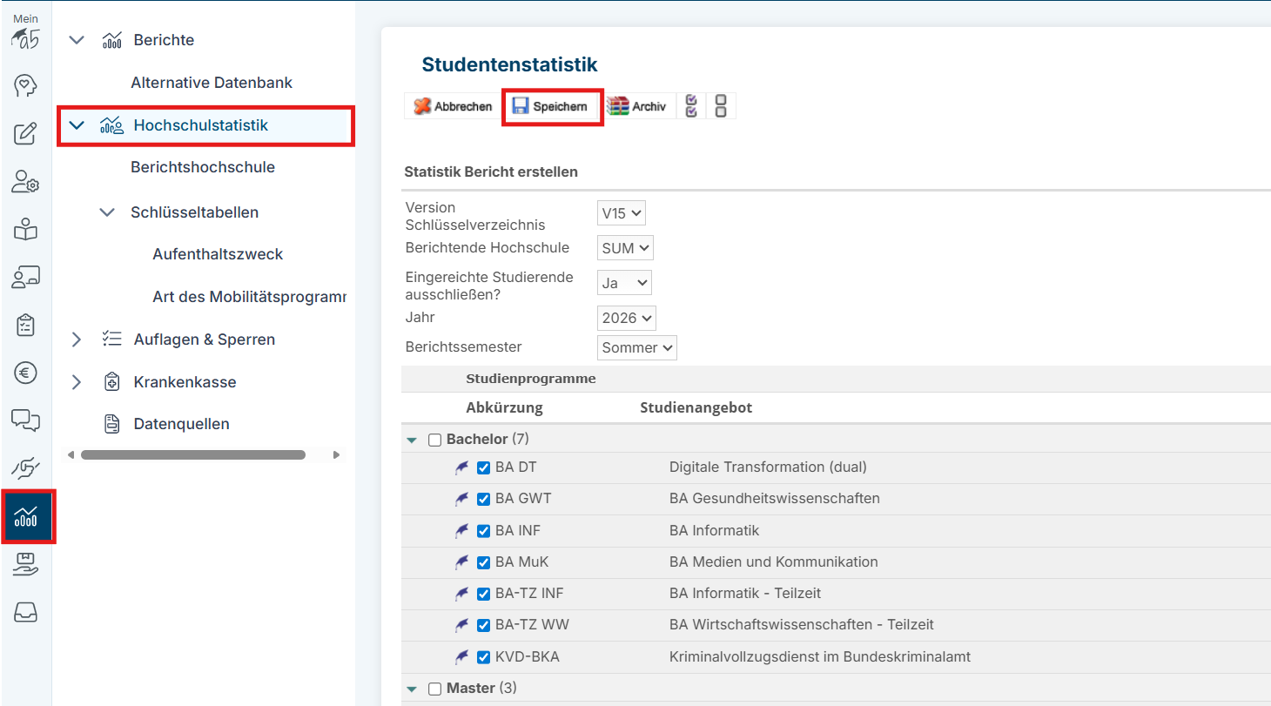The image size is (1271, 706).
Task: Click the navigation horizontal scrollbar thumb
Action: tap(192, 454)
